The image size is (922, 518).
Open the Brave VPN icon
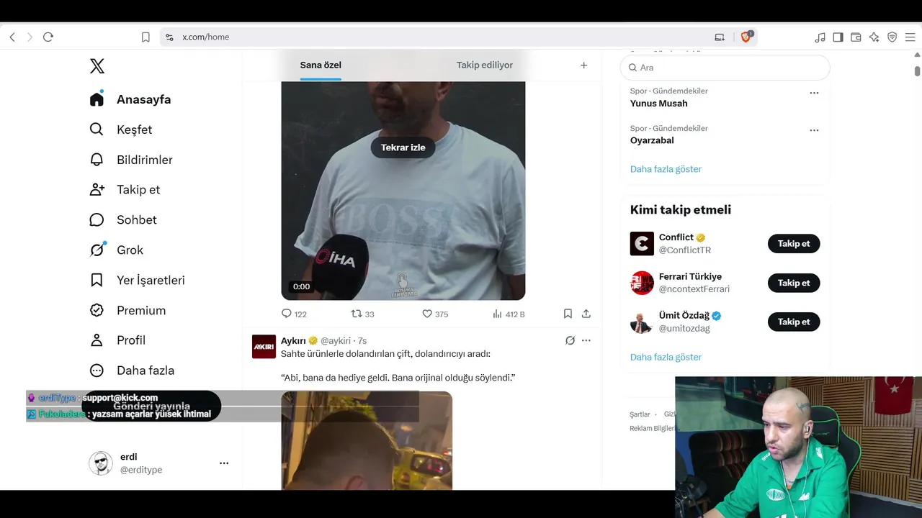(892, 37)
